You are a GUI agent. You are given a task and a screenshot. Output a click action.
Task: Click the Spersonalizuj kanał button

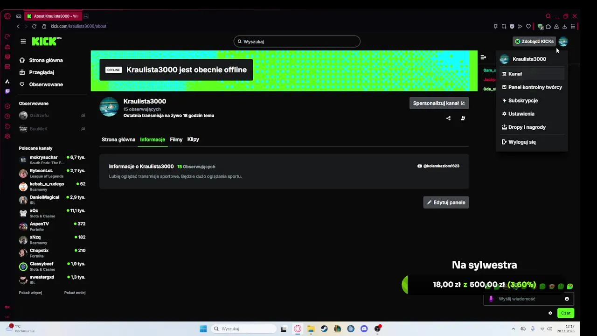[439, 103]
